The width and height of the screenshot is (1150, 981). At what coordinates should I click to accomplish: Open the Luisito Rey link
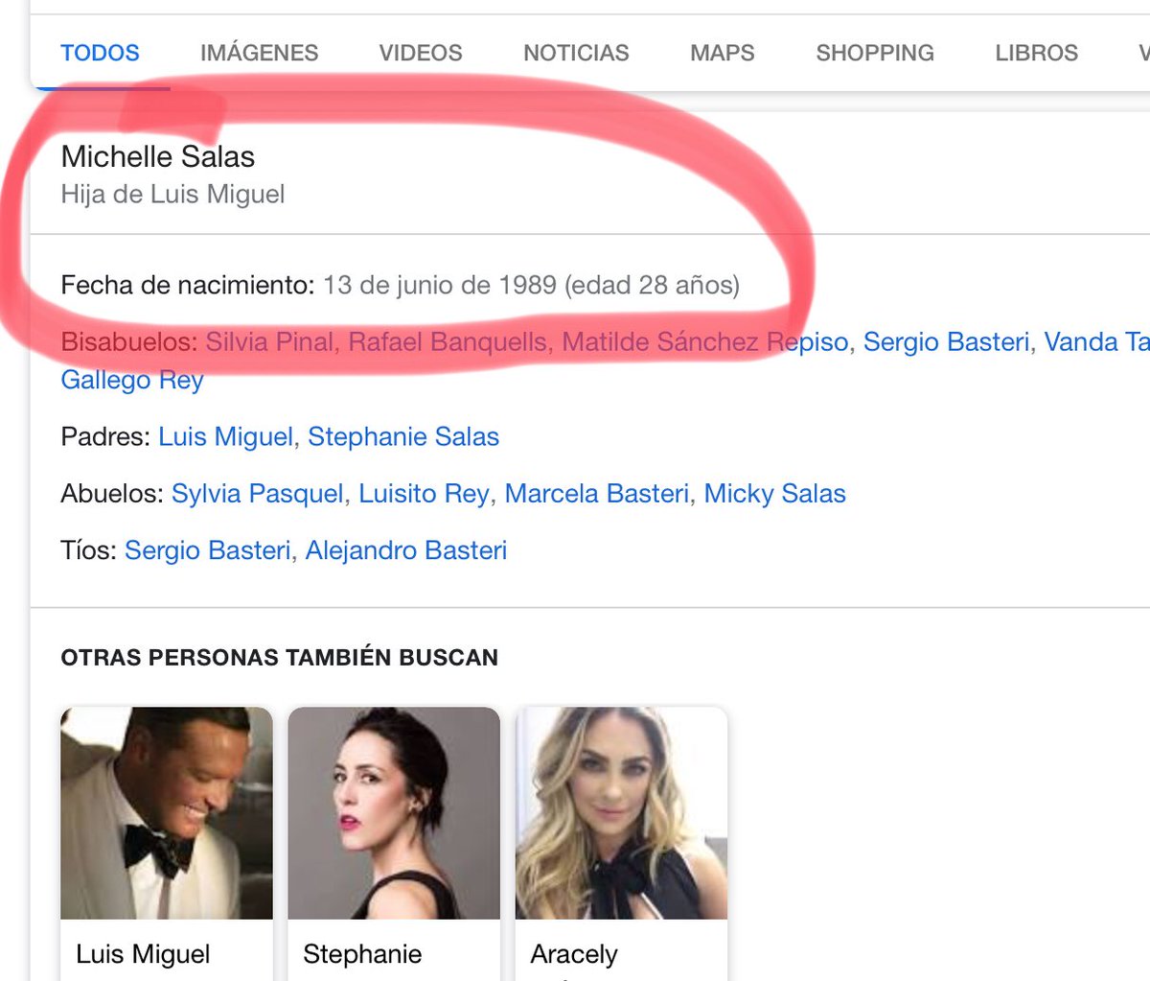[424, 494]
